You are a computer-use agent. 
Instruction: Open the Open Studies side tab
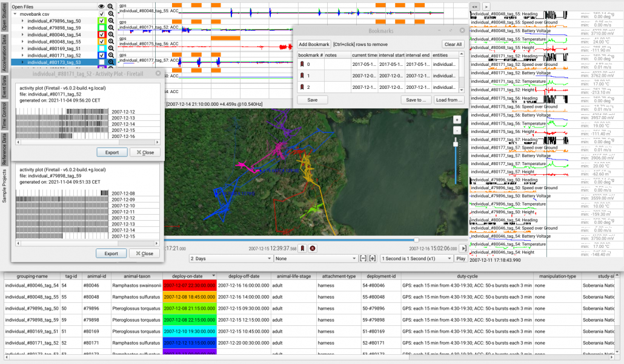tap(4, 17)
